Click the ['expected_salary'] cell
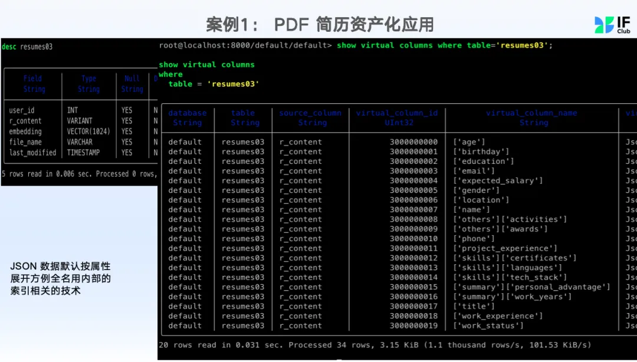This screenshot has width=637, height=362. coord(497,181)
